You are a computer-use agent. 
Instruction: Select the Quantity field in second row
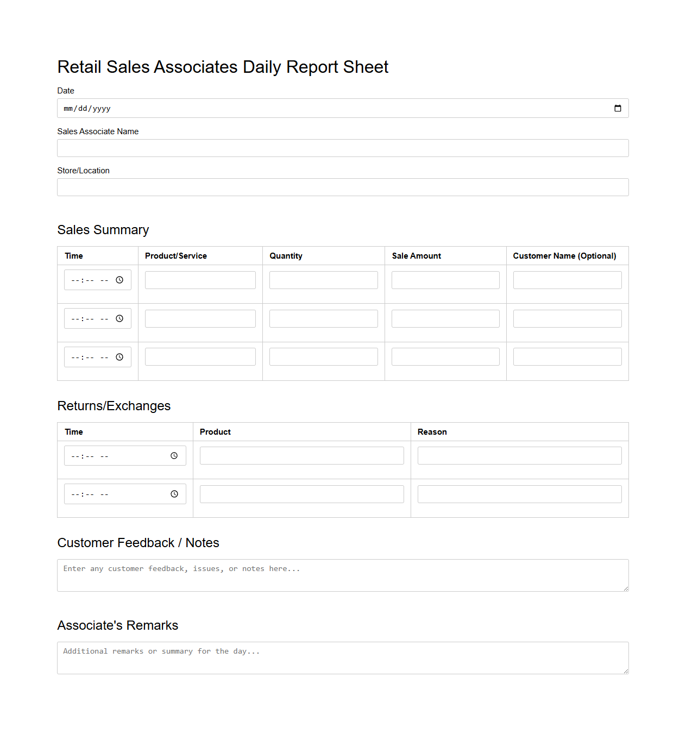[323, 318]
